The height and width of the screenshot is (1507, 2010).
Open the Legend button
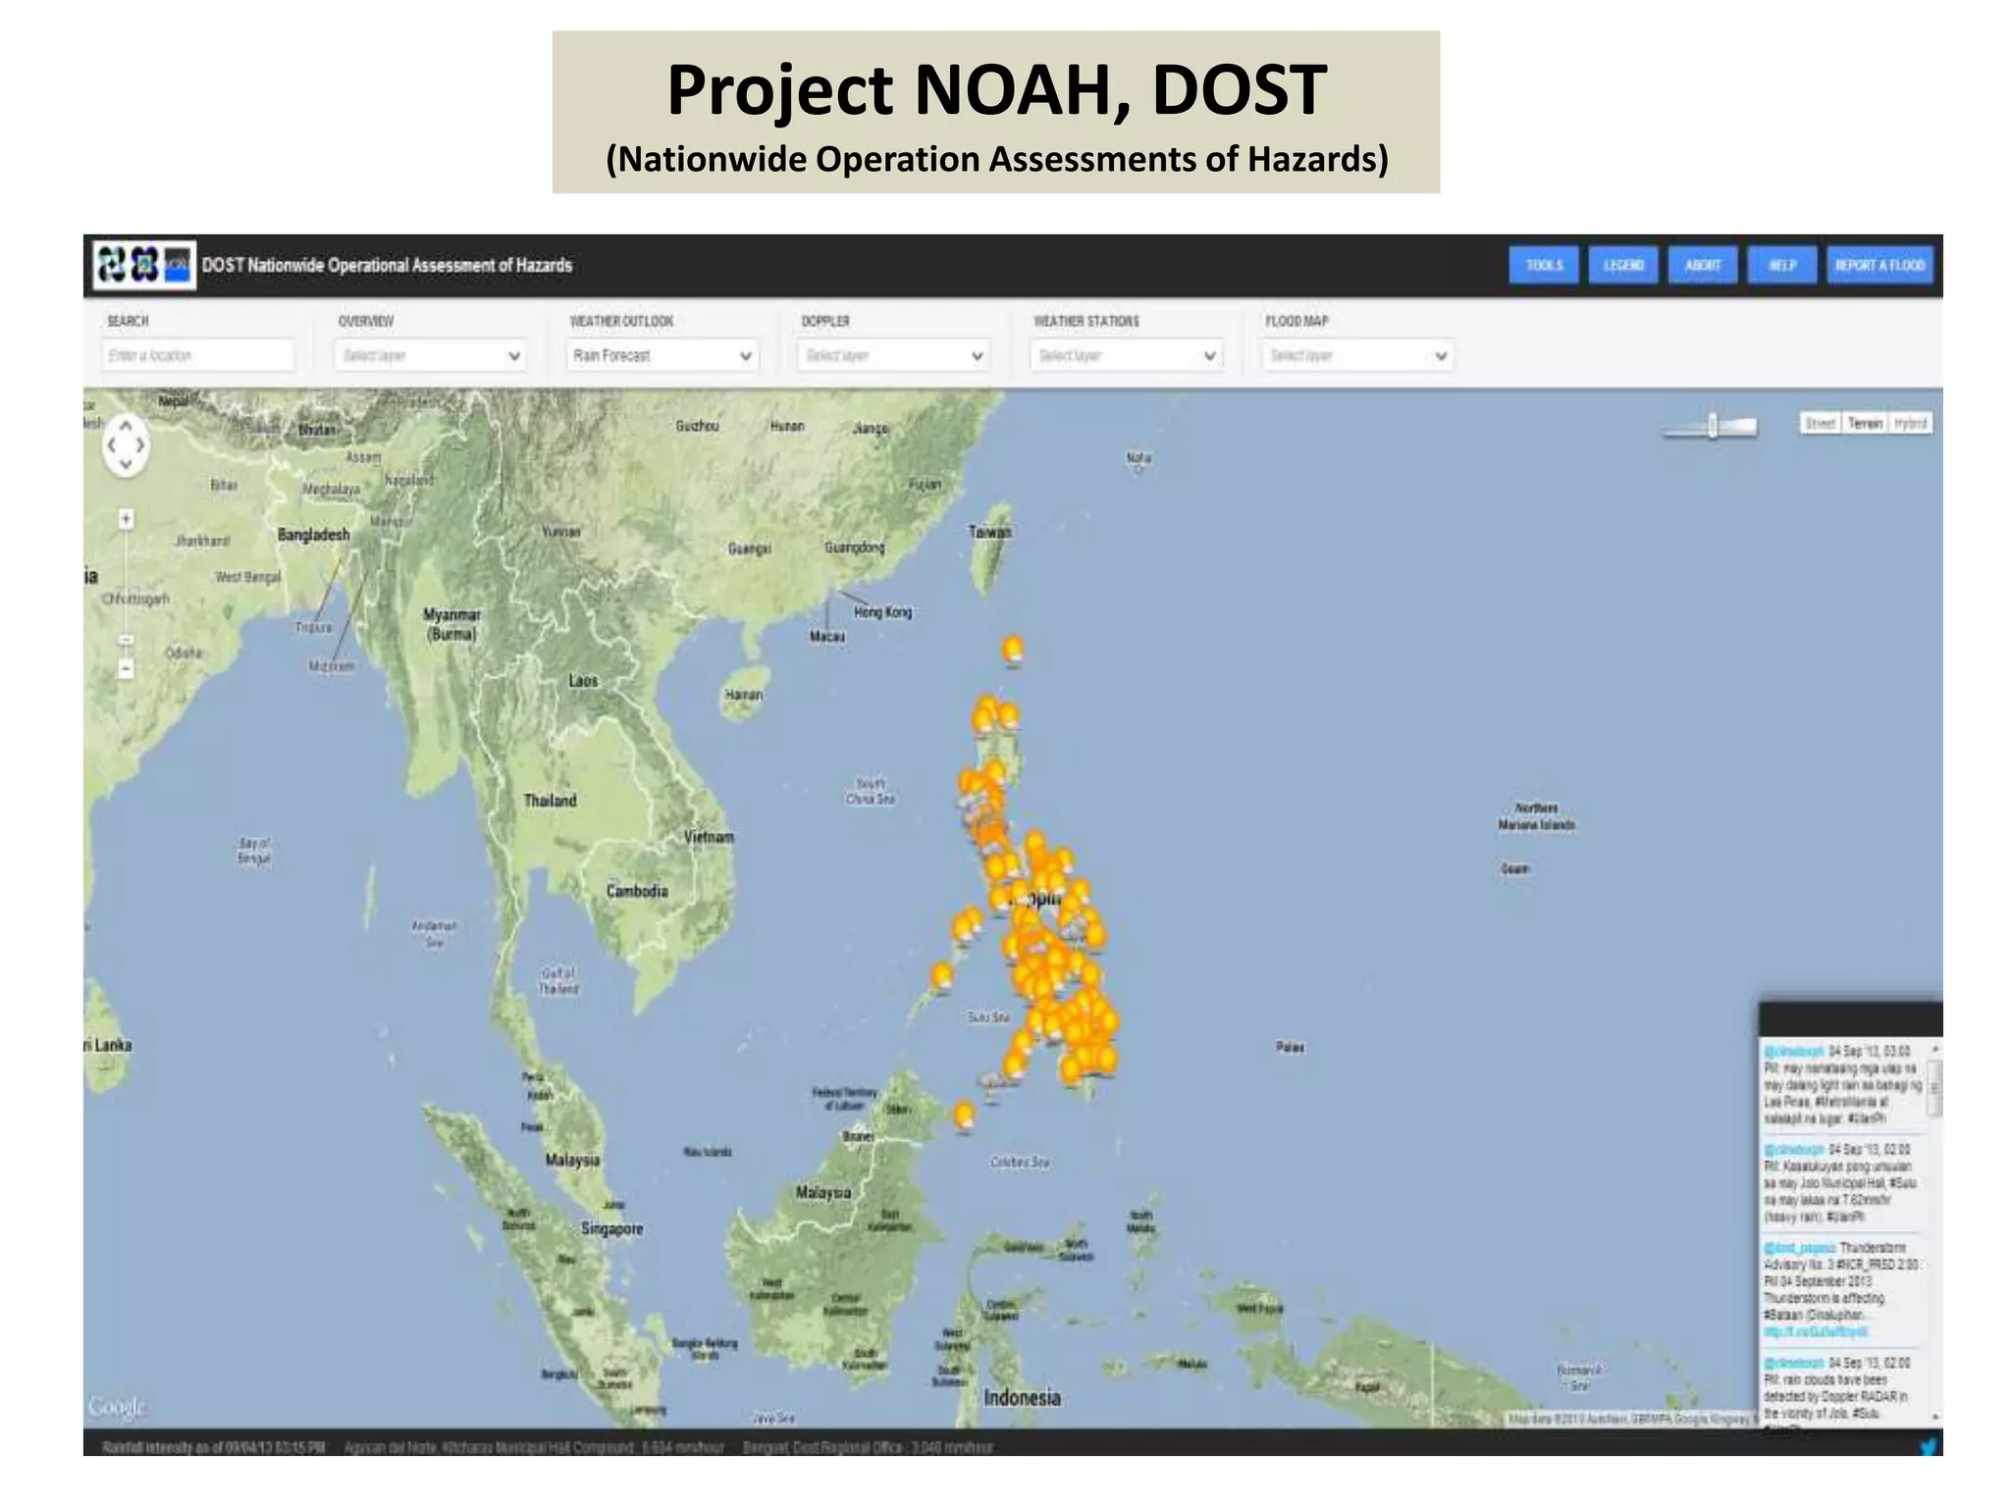[x=1623, y=265]
